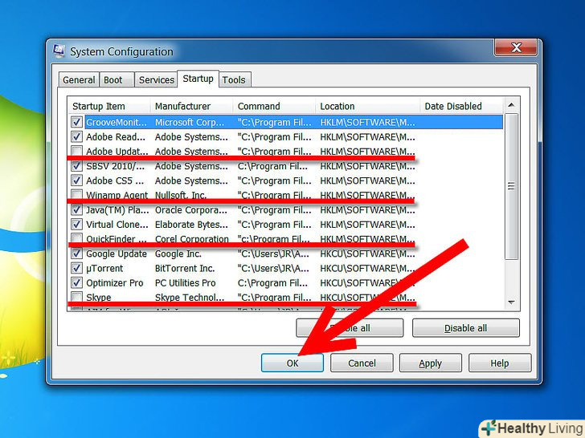This screenshot has width=585, height=438.
Task: Click 'PC Utilities Pro' manufacturer cell
Action: click(x=185, y=283)
